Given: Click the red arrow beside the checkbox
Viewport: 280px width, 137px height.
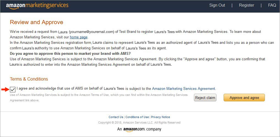Looking at the screenshot, I should click(x=5, y=89).
